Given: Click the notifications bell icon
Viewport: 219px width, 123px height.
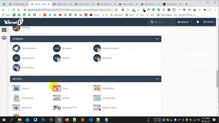Looking at the screenshot, I should [x=198, y=22].
